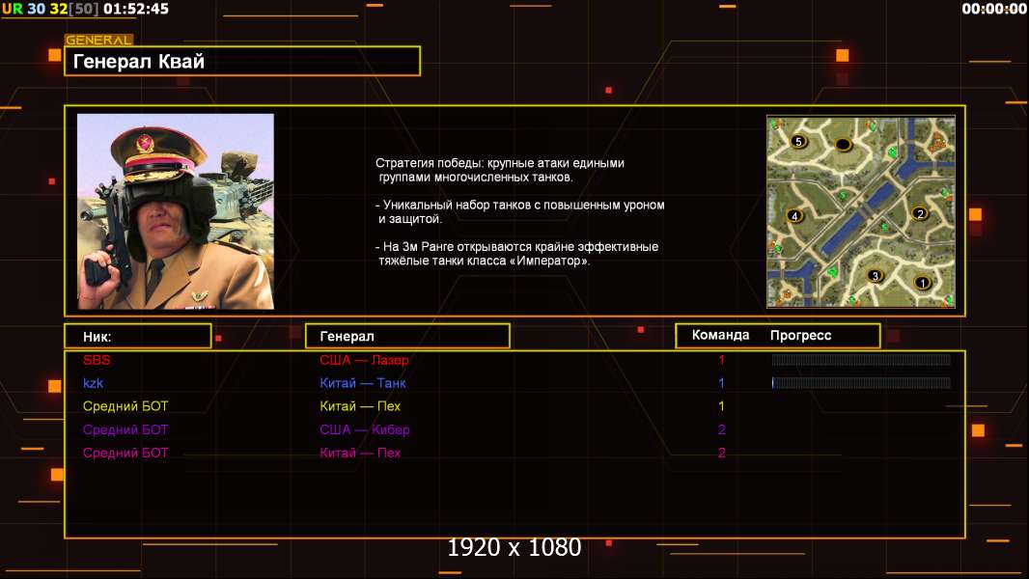Select start position 4 marker on map

pyautogui.click(x=795, y=216)
